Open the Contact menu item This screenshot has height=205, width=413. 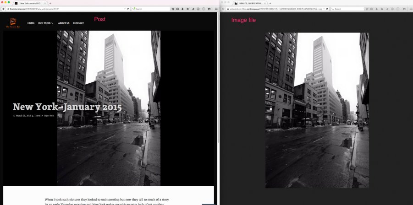coord(78,23)
